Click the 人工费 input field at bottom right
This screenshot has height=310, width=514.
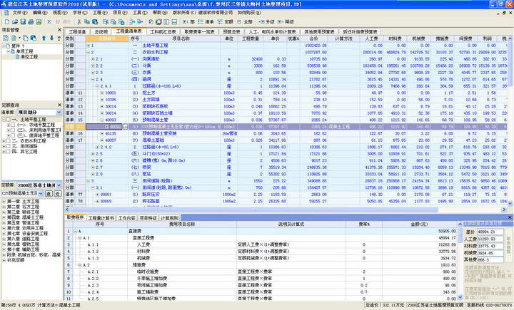(x=490, y=239)
